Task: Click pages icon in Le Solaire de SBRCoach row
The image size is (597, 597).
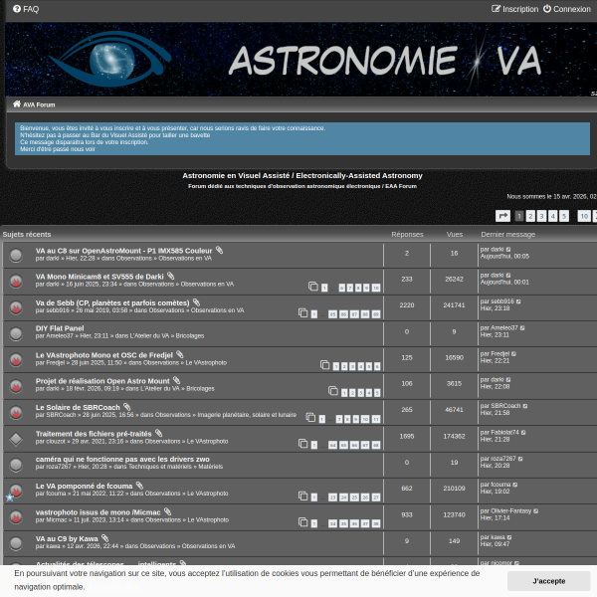Action: [x=310, y=417]
